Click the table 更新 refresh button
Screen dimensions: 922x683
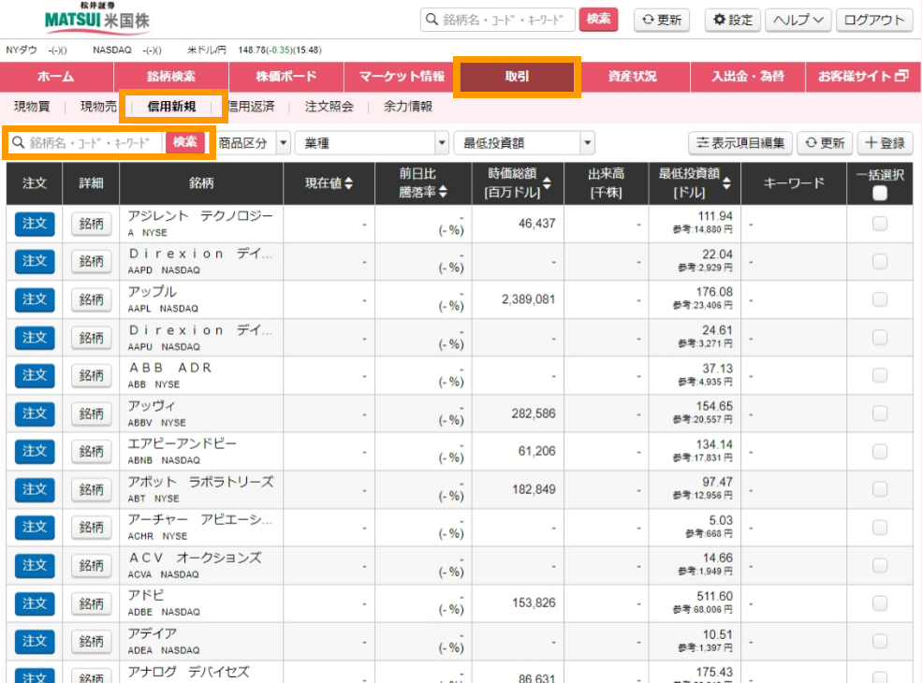tap(825, 143)
